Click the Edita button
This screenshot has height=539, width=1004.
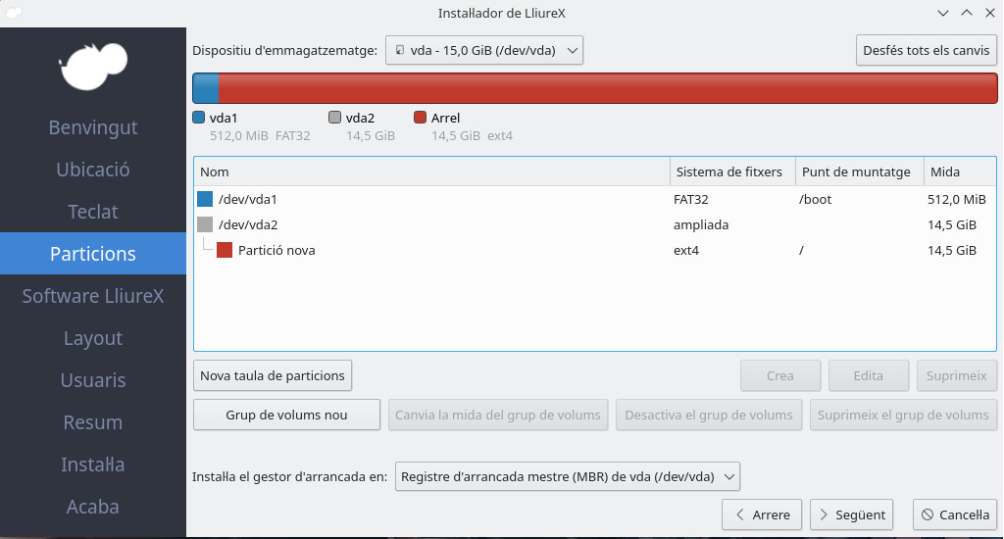tap(869, 375)
